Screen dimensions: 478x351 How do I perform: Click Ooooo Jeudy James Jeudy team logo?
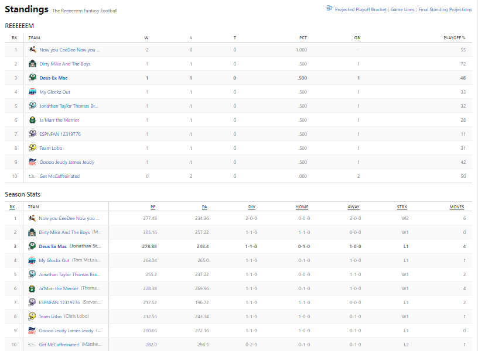pyautogui.click(x=33, y=162)
